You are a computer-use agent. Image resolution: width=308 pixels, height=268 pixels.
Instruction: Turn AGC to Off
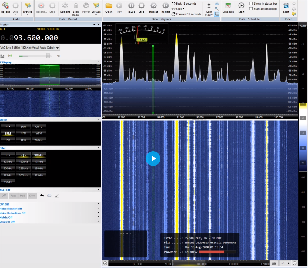4,196
